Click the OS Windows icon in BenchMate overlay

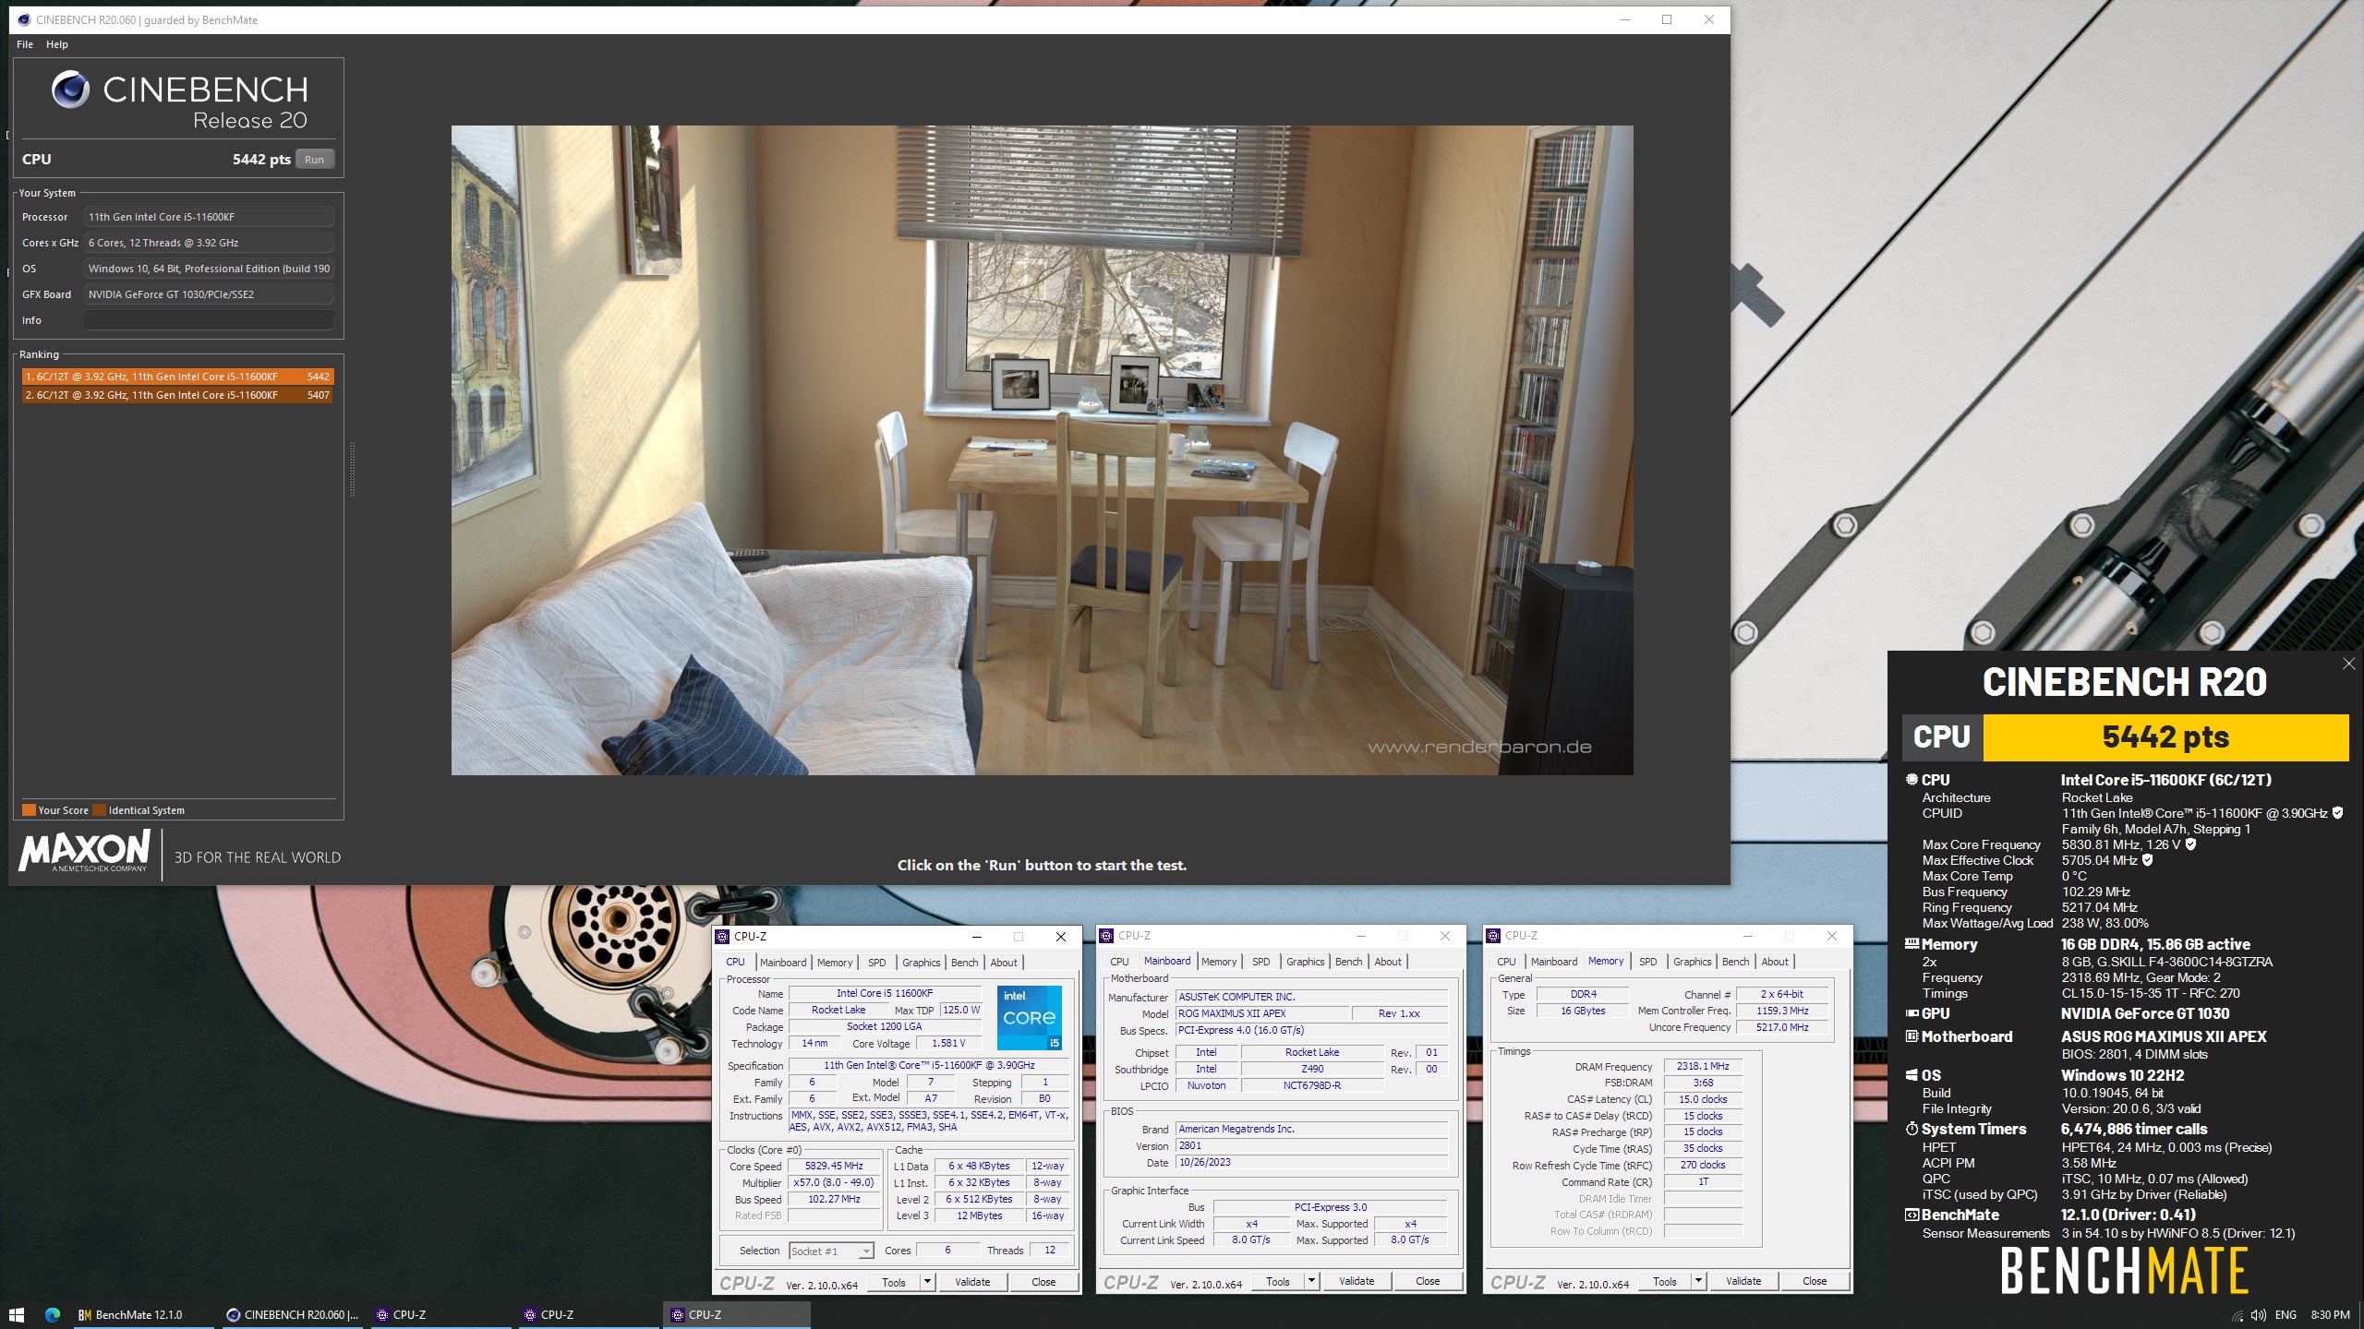tap(1912, 1074)
